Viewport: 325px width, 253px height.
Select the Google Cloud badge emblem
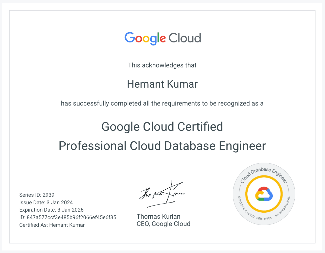pyautogui.click(x=264, y=194)
